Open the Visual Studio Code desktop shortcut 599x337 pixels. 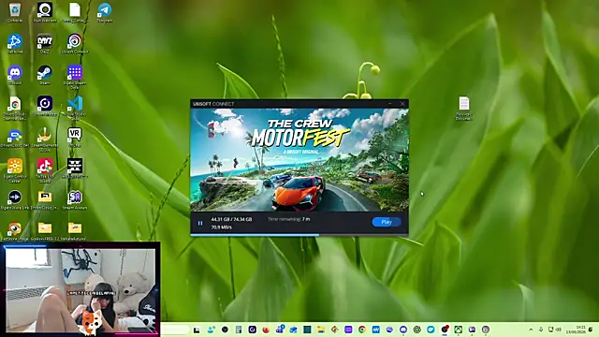click(75, 108)
